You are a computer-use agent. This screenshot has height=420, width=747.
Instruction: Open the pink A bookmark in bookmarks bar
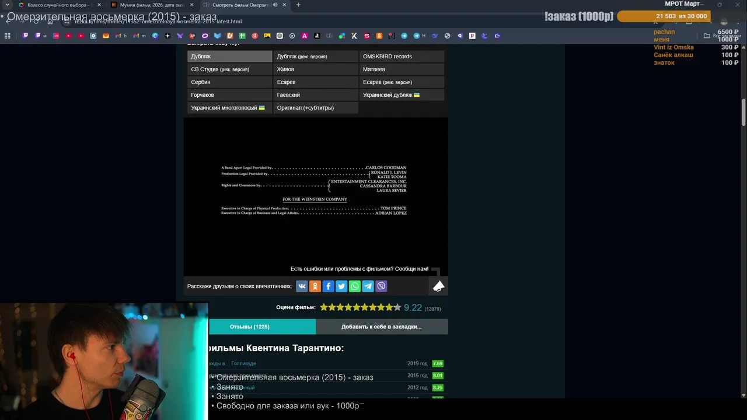[x=305, y=36]
